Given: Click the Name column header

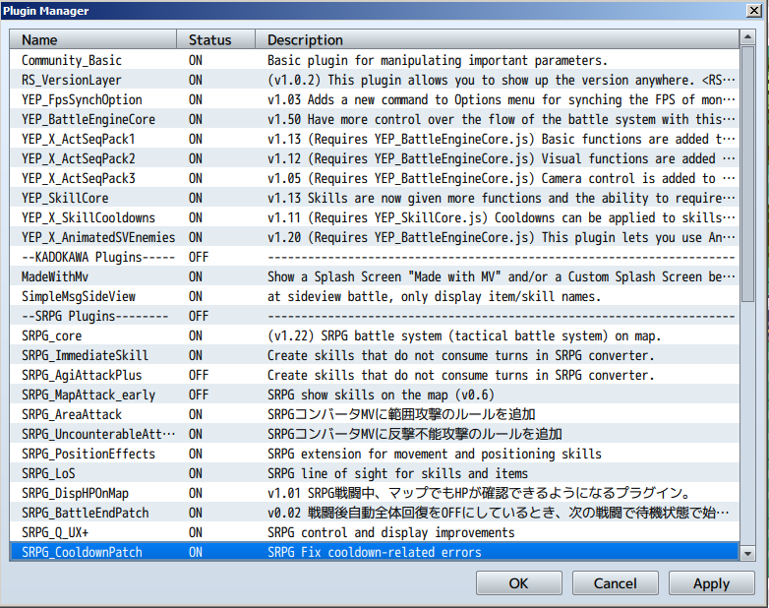Looking at the screenshot, I should click(93, 39).
